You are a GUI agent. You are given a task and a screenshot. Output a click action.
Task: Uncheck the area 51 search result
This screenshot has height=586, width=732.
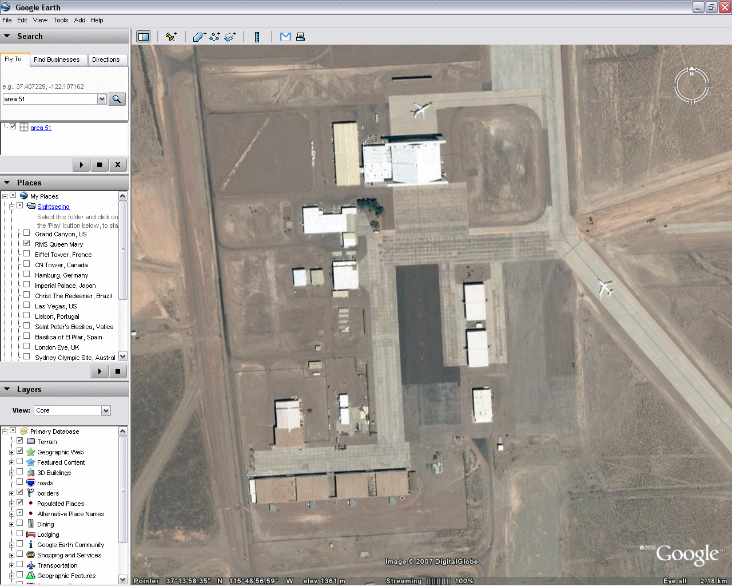[13, 126]
